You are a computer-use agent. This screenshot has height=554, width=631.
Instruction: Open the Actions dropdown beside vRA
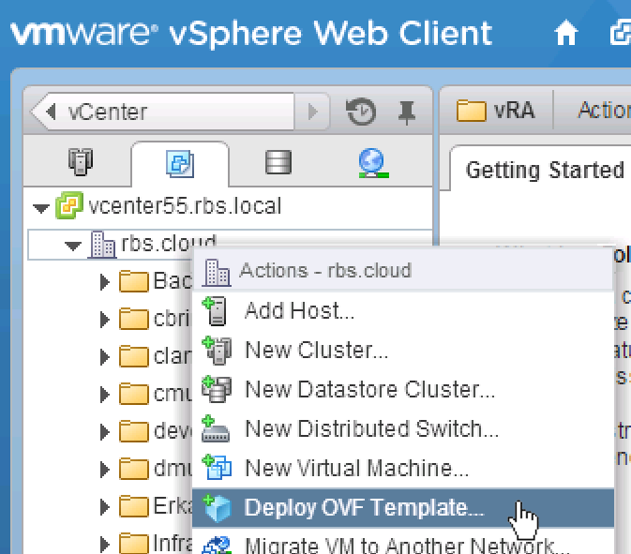[604, 111]
